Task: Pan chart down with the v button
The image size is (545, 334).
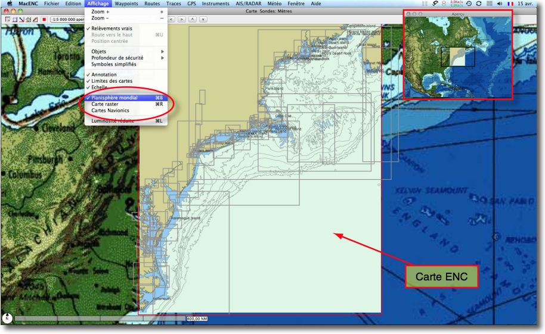Action: point(203,20)
